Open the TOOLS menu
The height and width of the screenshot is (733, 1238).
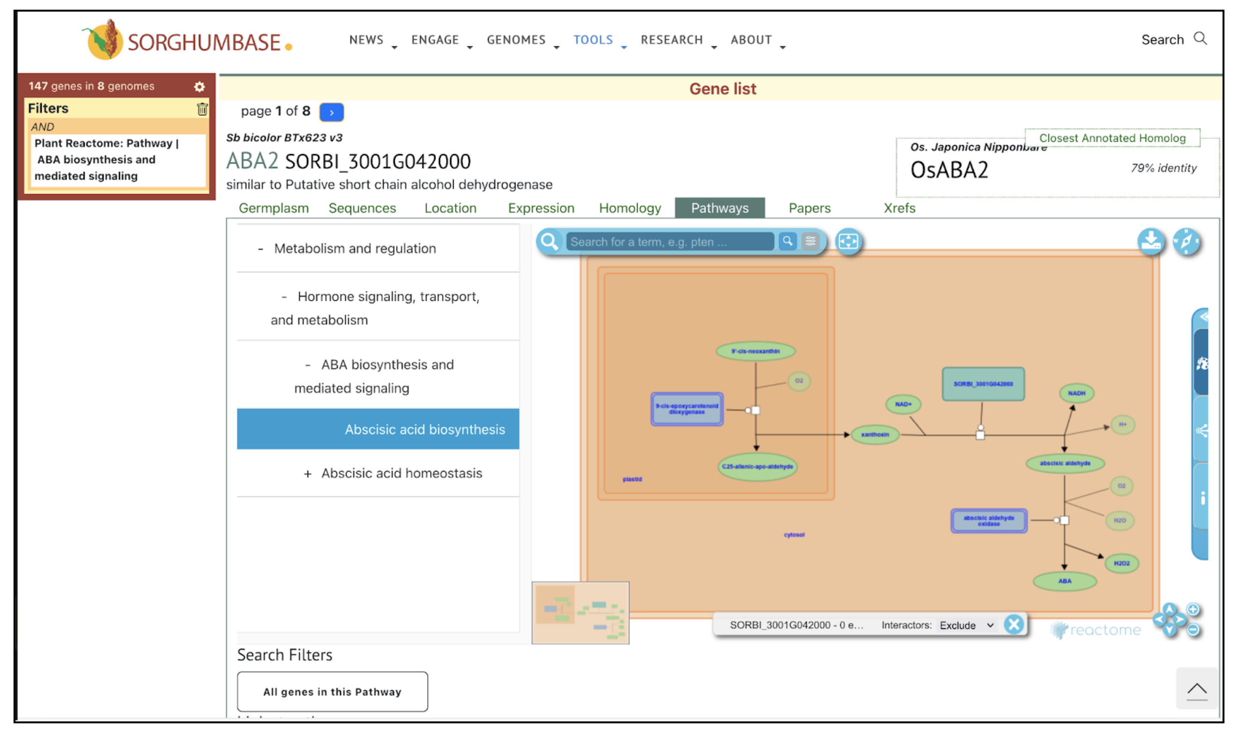click(593, 40)
